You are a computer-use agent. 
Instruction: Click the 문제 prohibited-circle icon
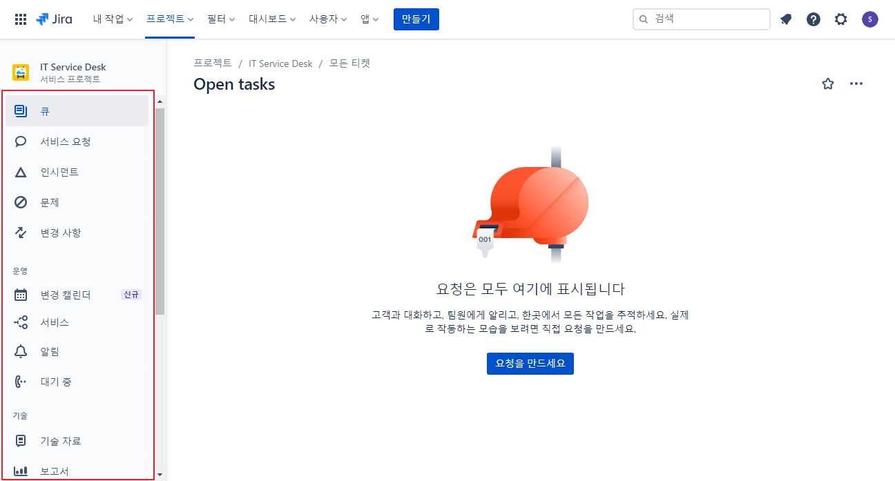pos(21,202)
